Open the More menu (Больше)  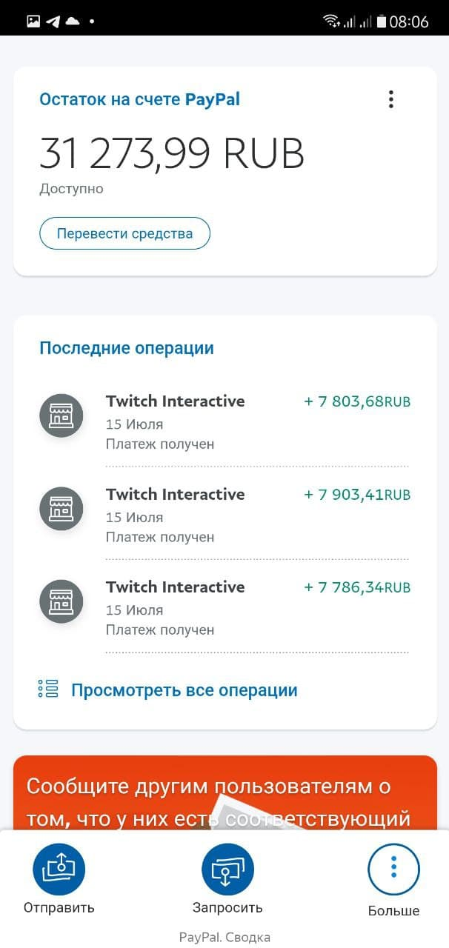(393, 869)
